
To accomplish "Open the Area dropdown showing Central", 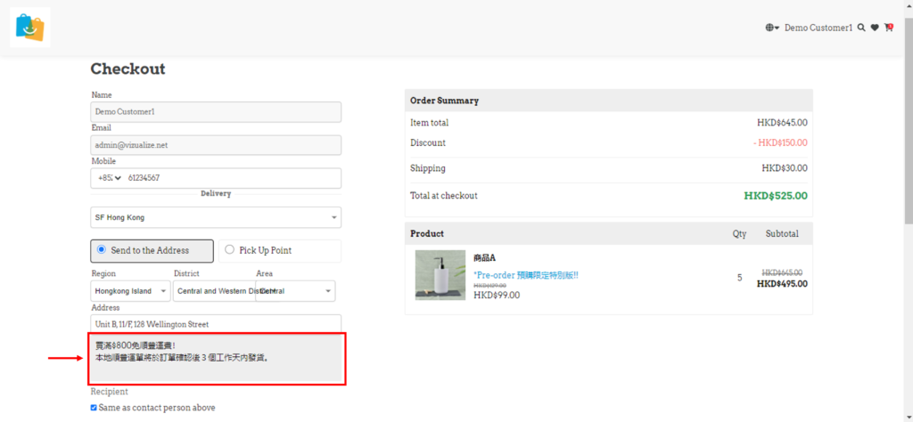I will [296, 291].
